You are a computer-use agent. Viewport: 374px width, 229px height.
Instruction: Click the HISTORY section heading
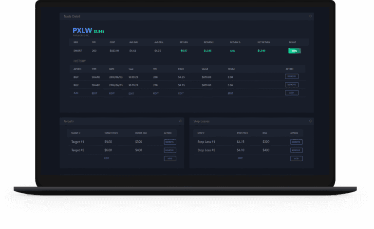coord(80,61)
